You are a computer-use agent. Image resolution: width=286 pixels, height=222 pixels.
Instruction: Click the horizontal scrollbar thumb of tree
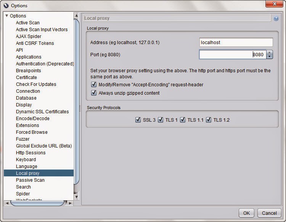37,203
